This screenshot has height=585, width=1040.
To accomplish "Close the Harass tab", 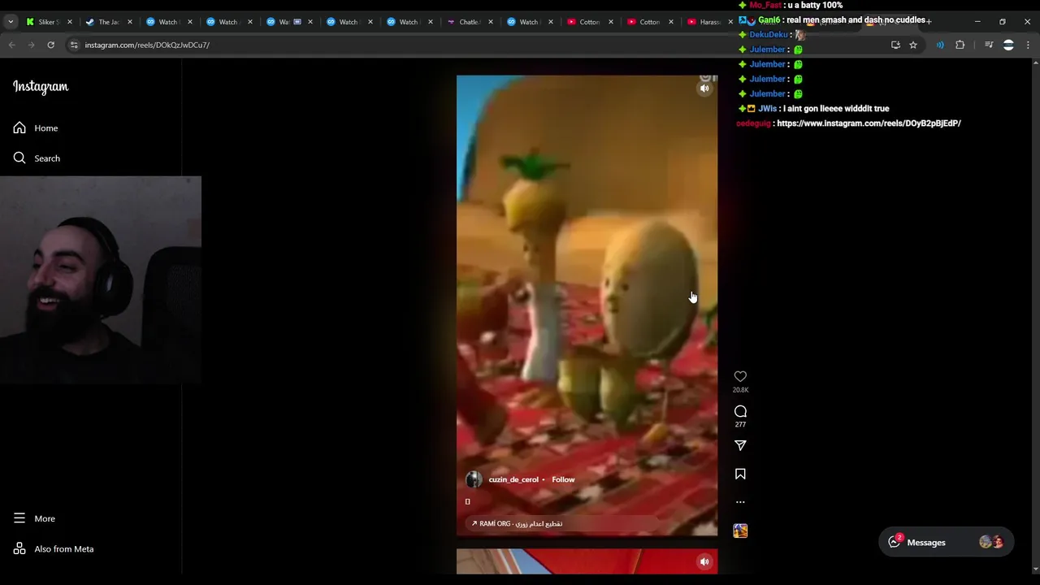I will (x=730, y=22).
